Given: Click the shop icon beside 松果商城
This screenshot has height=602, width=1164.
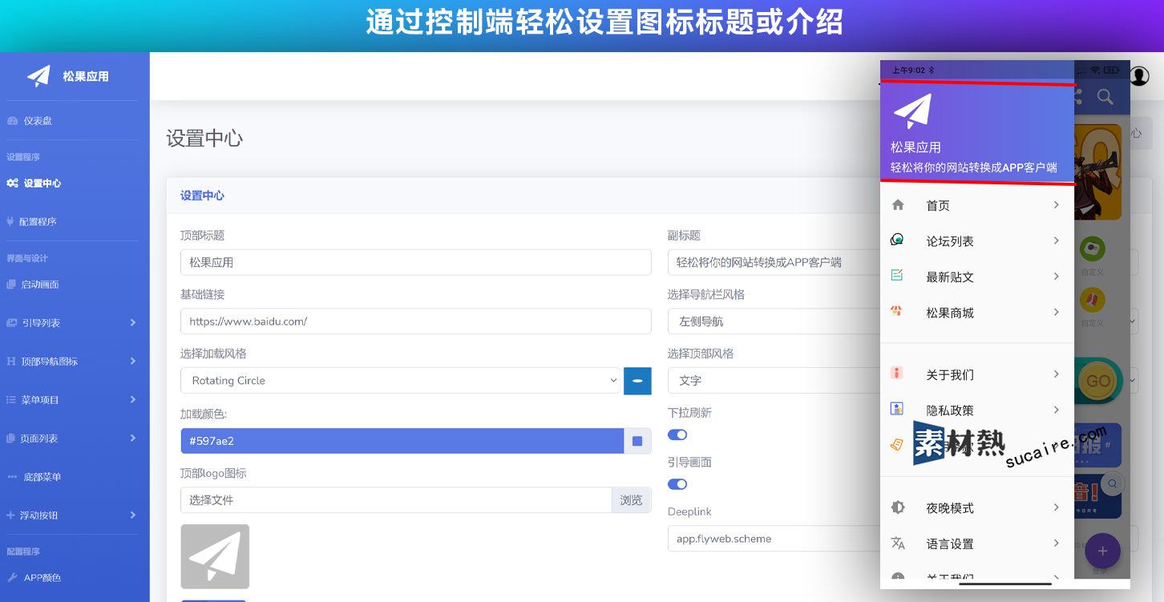Looking at the screenshot, I should point(897,311).
